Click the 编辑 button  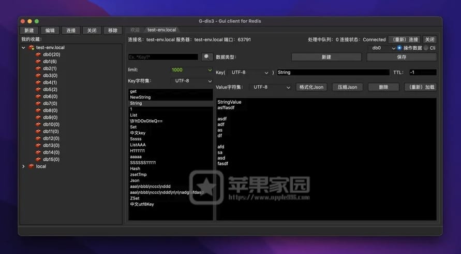coord(50,31)
